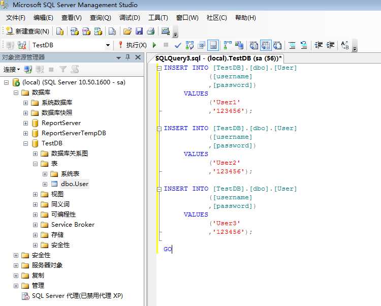Click the Execute (执行) button
The height and width of the screenshot is (306, 381).
[x=133, y=45]
